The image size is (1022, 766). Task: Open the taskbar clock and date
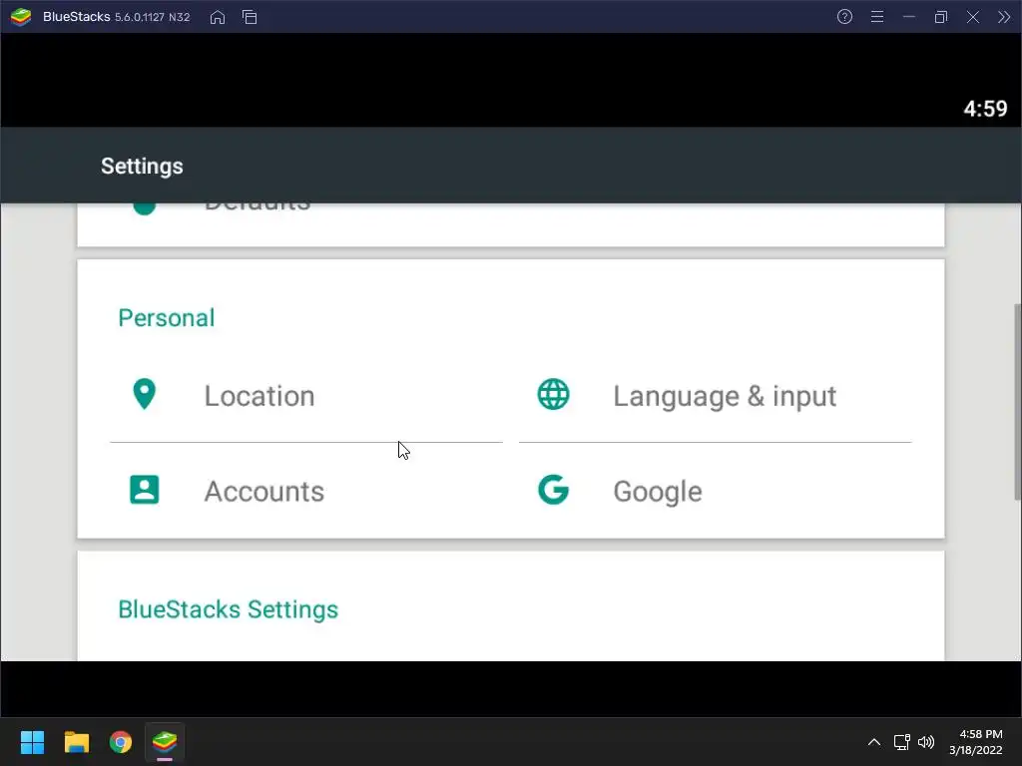[976, 742]
